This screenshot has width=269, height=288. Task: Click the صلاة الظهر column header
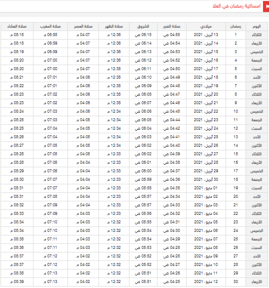114,27
